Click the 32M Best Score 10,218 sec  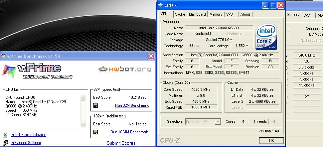[x=138, y=97]
